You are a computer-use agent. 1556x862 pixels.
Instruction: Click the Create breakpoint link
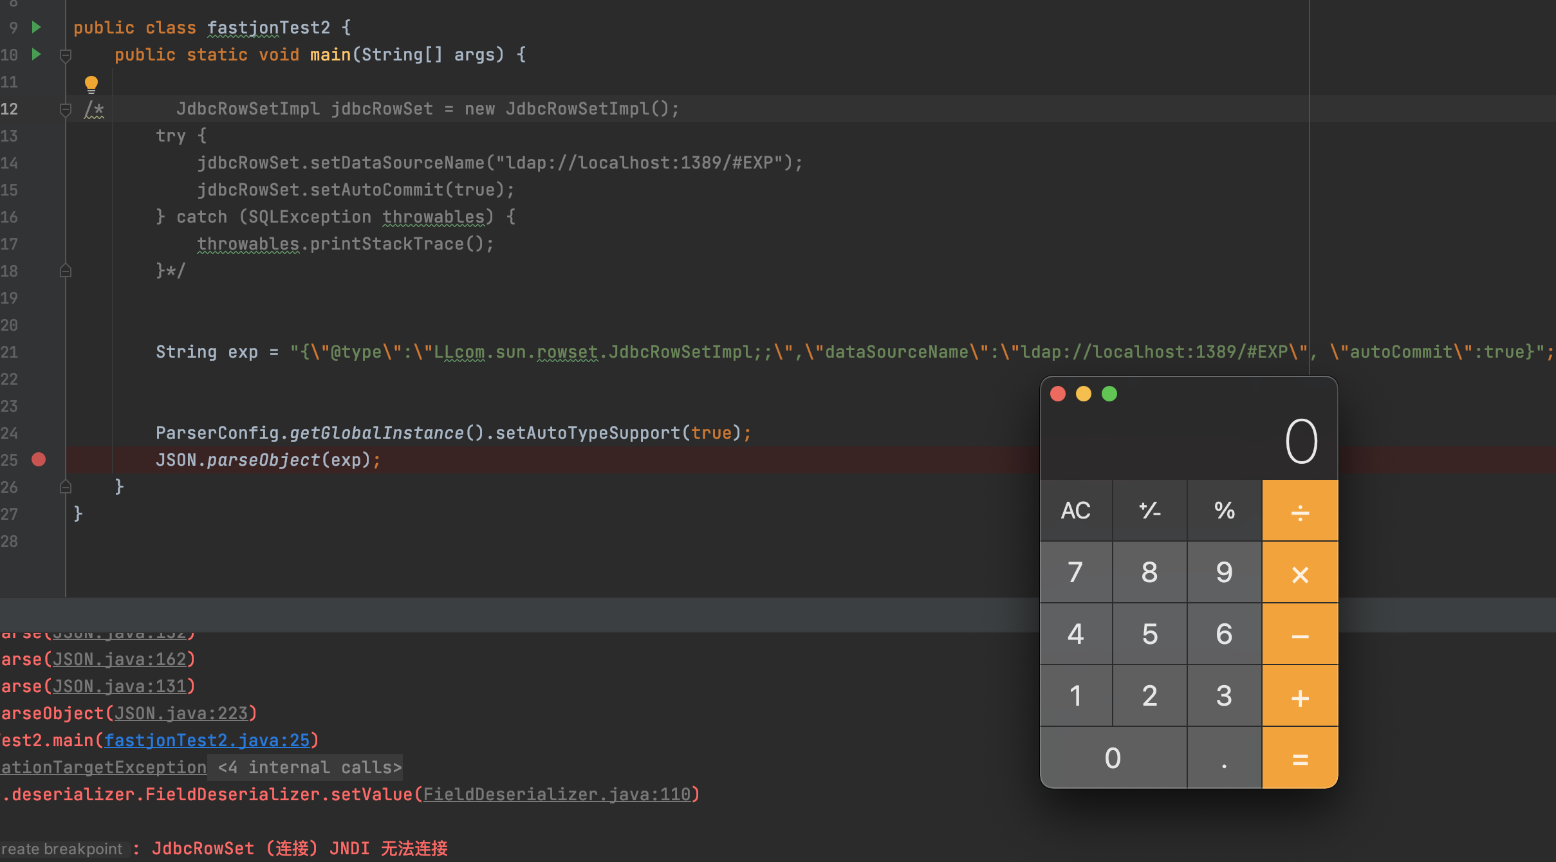[x=62, y=848]
